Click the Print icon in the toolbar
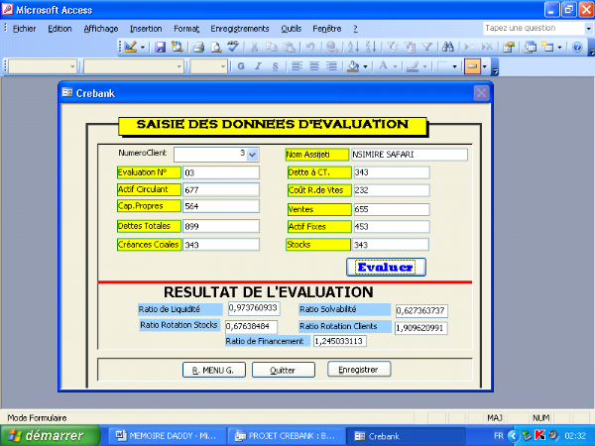The image size is (595, 446). coord(198,47)
